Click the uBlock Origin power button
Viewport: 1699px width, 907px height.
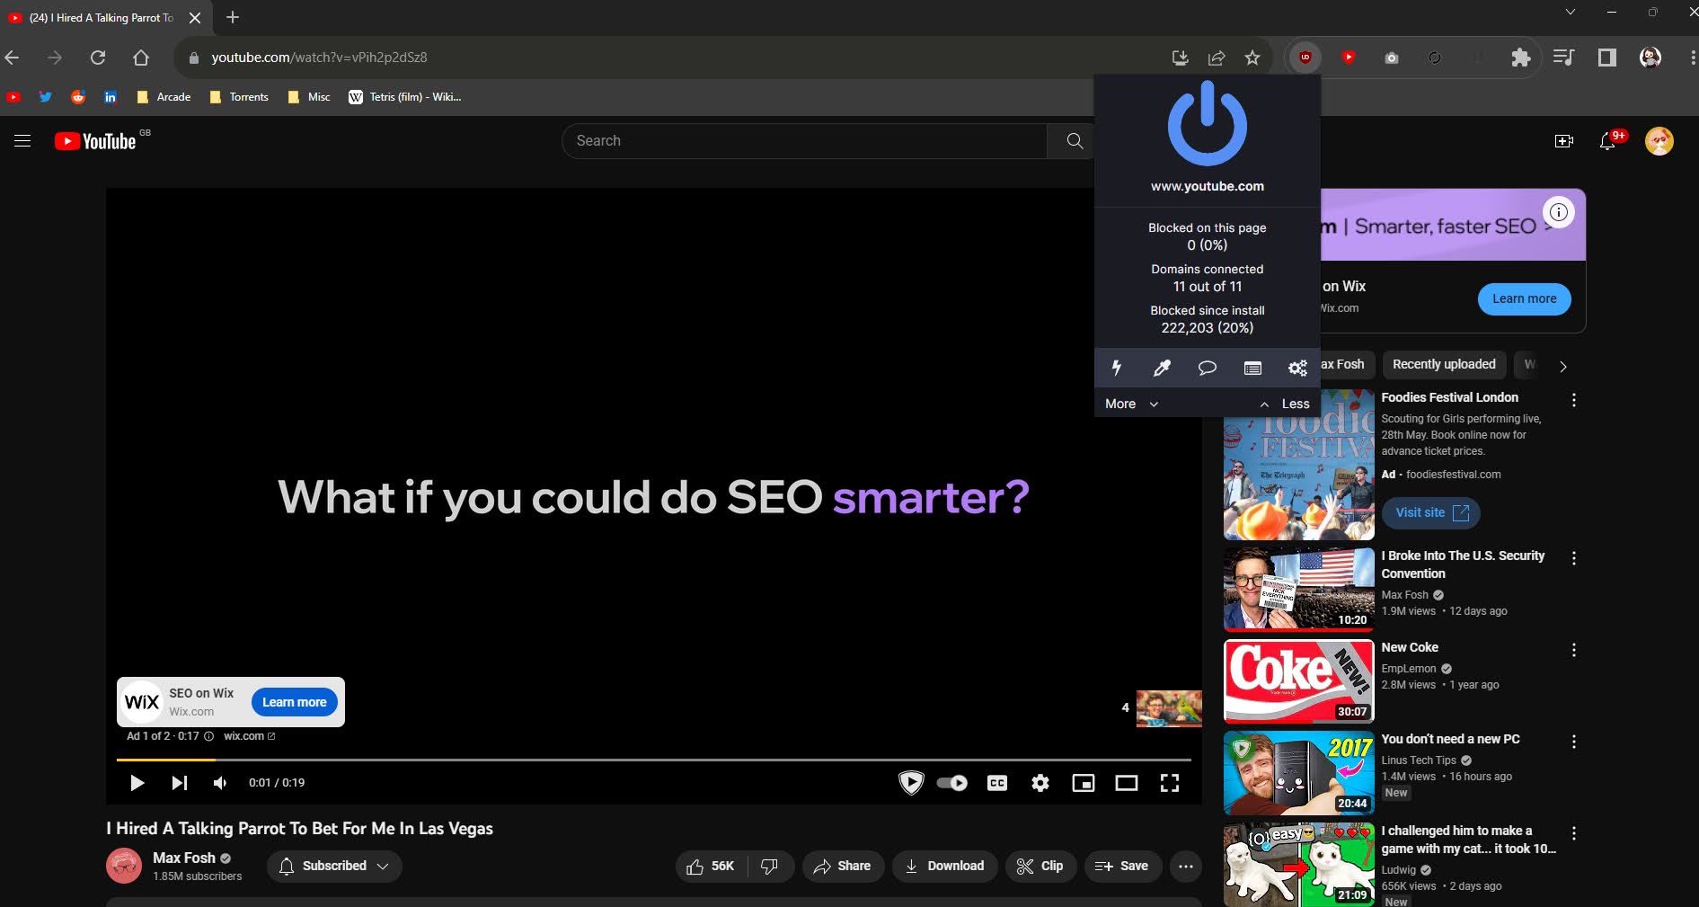click(x=1207, y=124)
